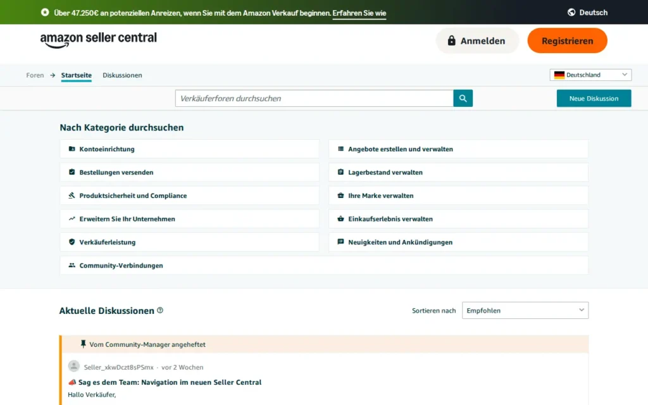648x405 pixels.
Task: Click the Lagerbestand verwalten icon
Action: point(340,172)
